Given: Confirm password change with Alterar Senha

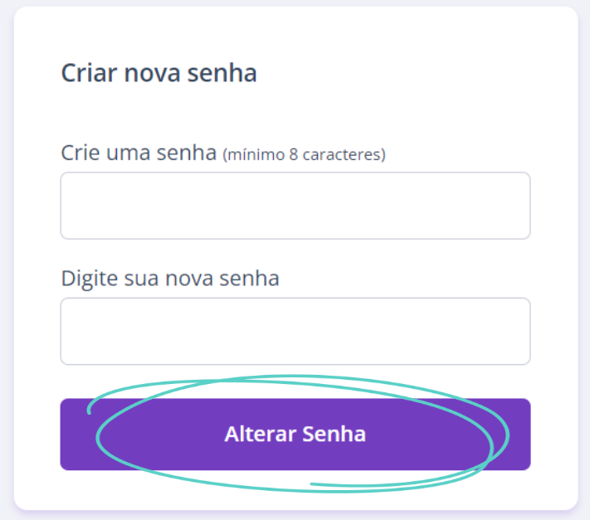Looking at the screenshot, I should (295, 435).
